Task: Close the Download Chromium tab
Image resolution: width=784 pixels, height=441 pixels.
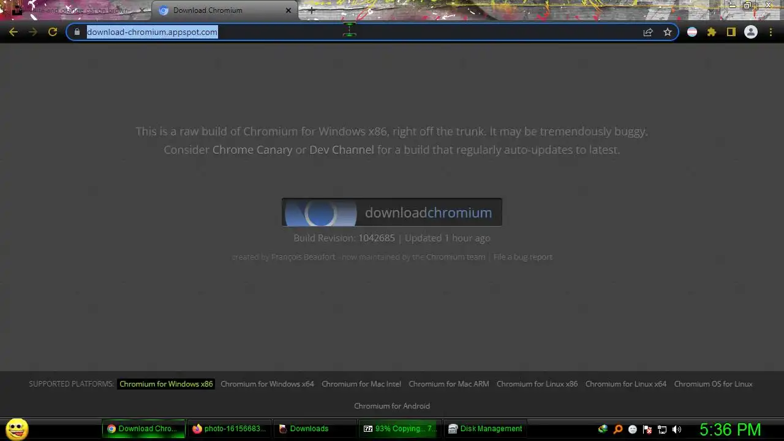Action: coord(288,10)
